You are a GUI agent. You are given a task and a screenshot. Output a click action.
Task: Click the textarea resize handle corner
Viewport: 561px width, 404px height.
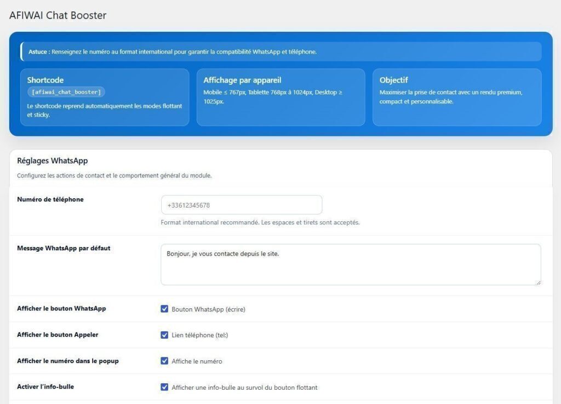[x=538, y=282]
